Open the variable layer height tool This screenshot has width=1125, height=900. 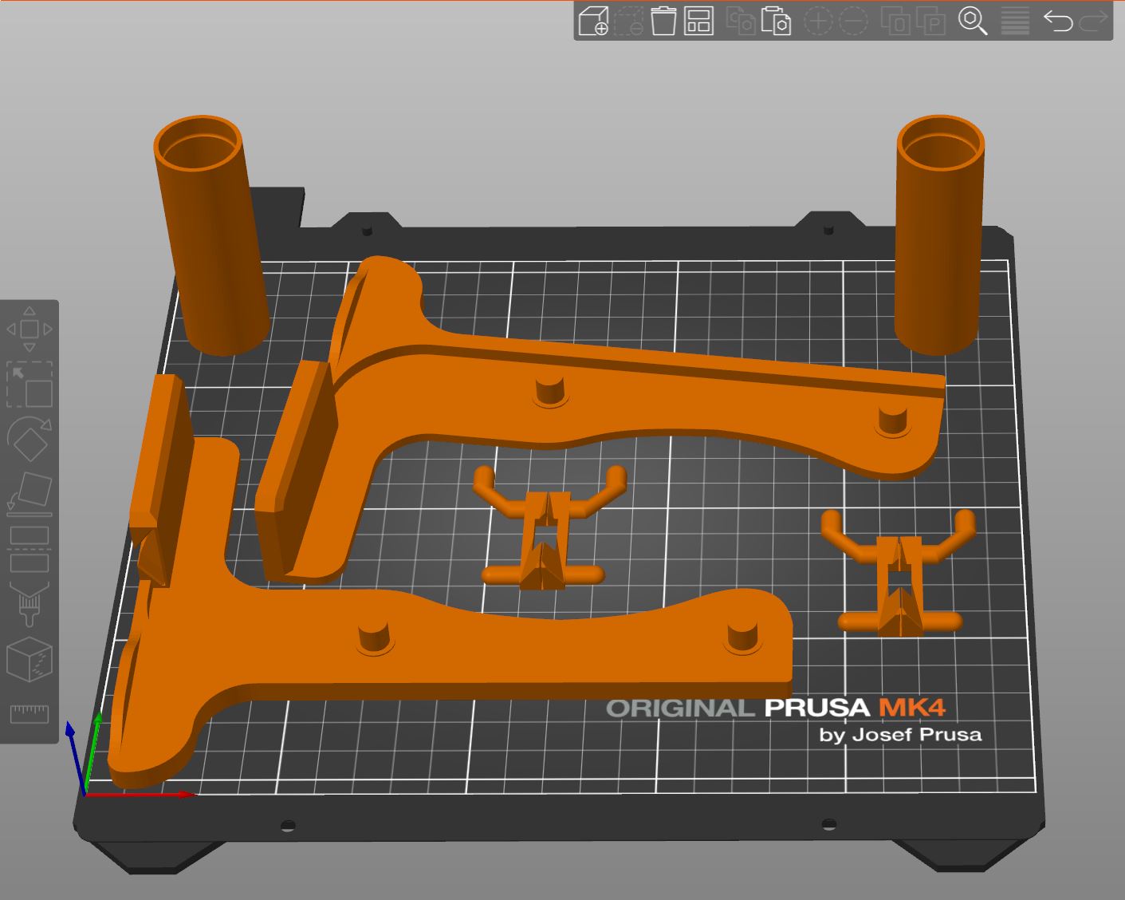[1013, 24]
